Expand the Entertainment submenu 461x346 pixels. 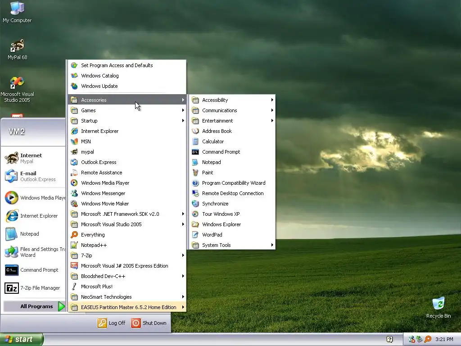pos(232,121)
